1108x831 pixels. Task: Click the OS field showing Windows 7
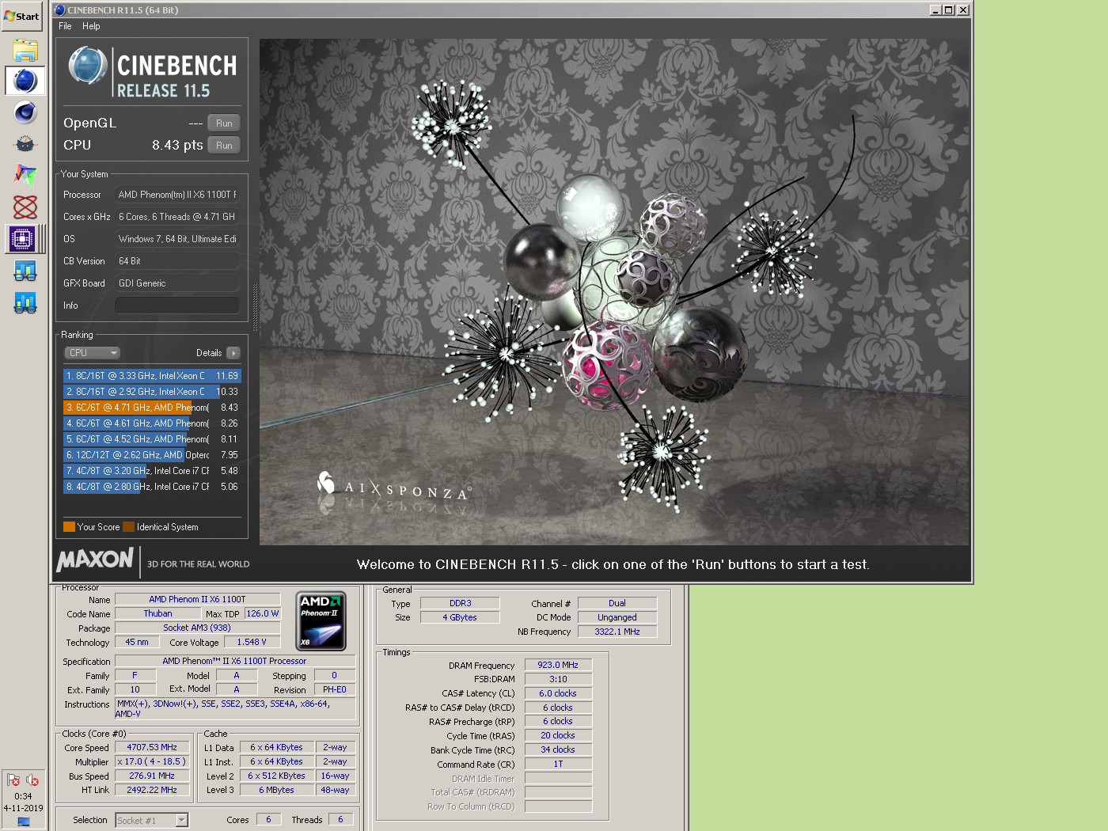[177, 239]
